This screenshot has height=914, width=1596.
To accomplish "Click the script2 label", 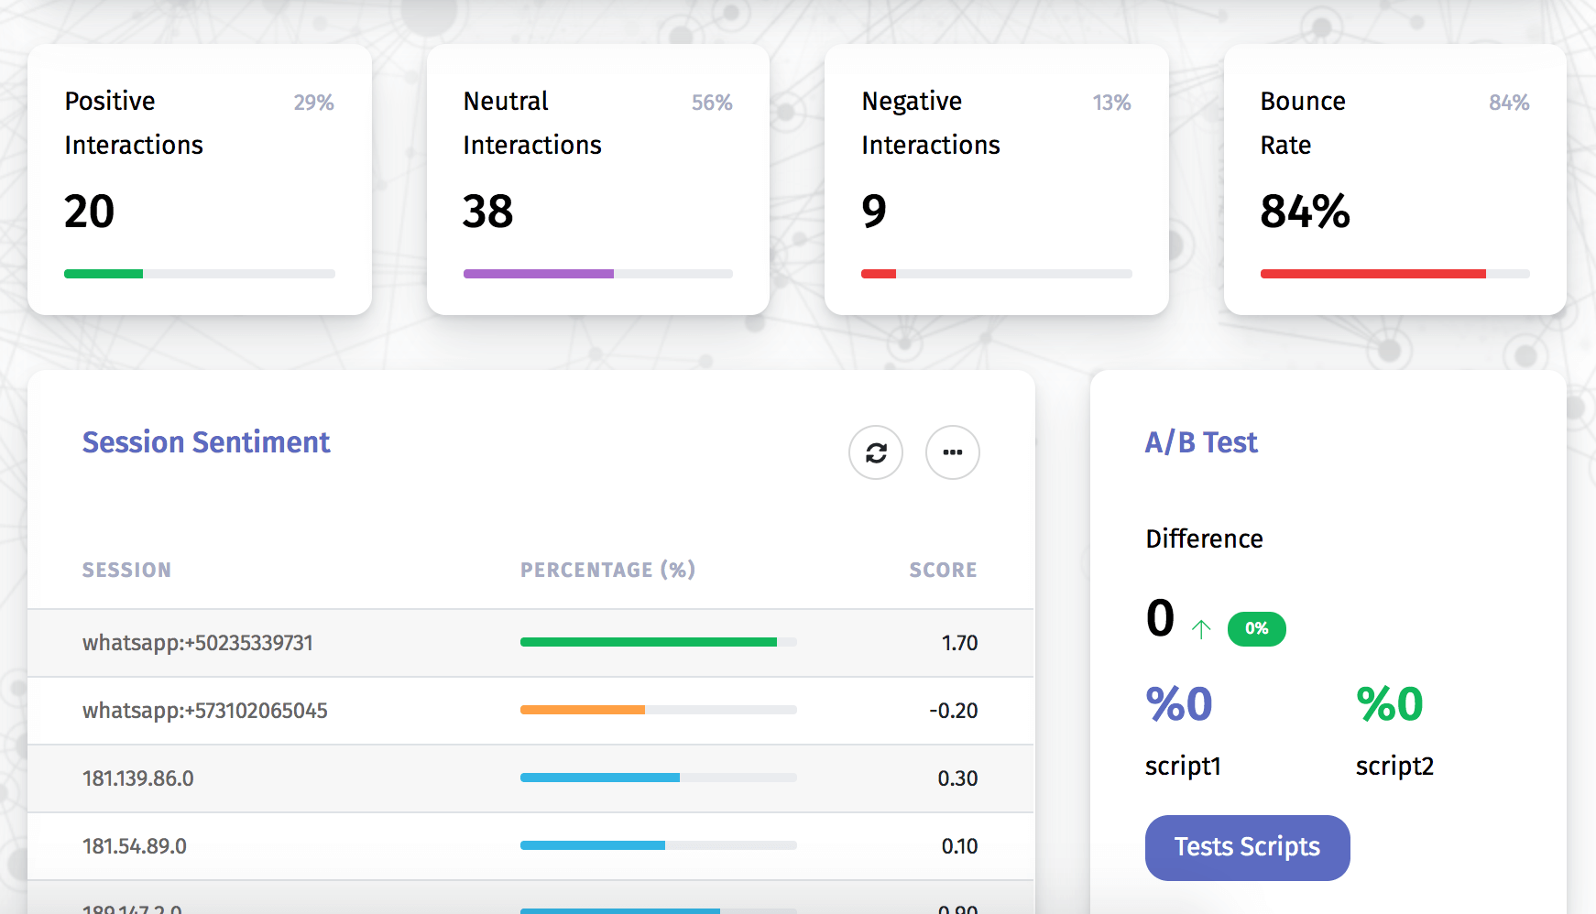I will click(1394, 766).
